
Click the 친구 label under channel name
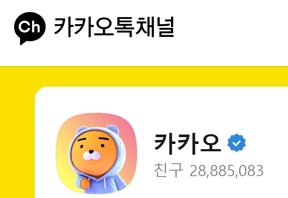click(x=168, y=171)
